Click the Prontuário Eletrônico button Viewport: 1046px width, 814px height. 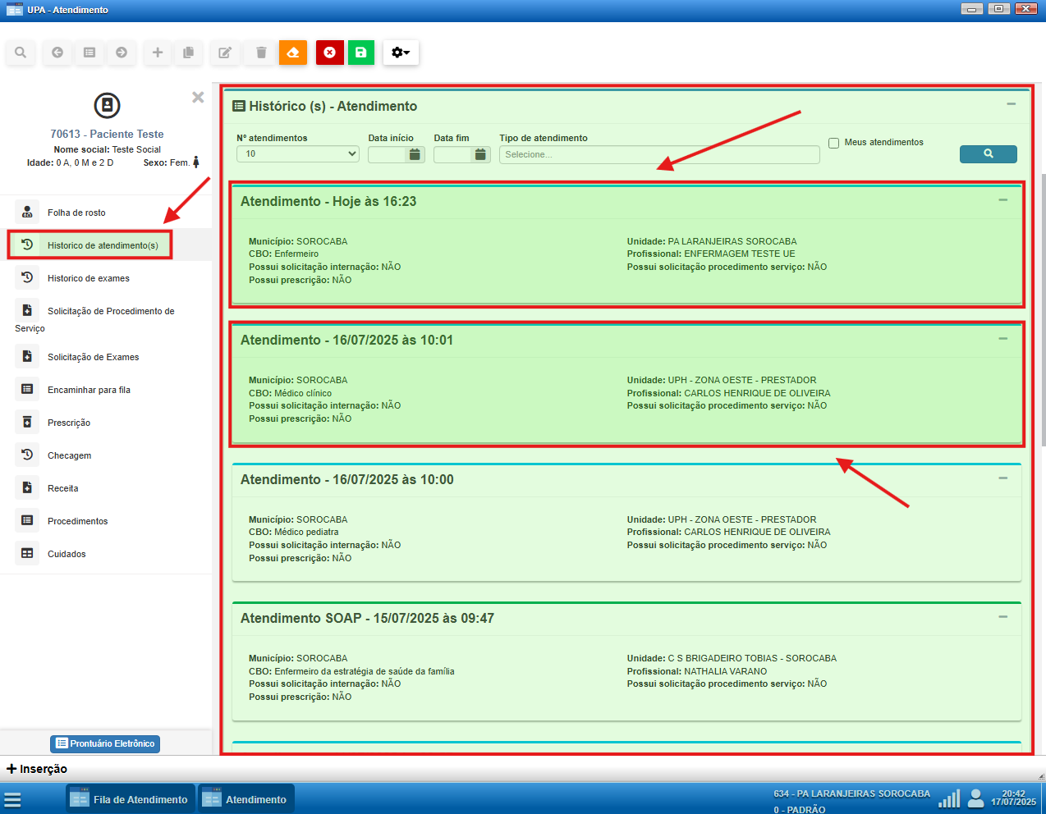[x=105, y=743]
